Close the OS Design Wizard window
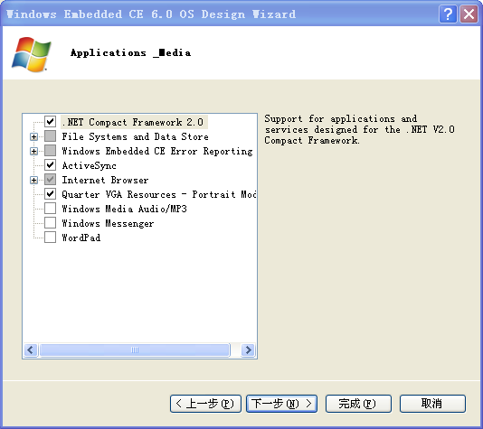 pyautogui.click(x=469, y=14)
